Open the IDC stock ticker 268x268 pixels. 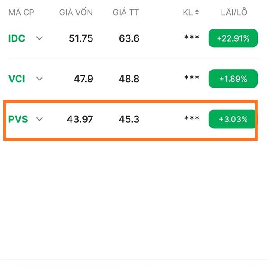click(x=17, y=38)
